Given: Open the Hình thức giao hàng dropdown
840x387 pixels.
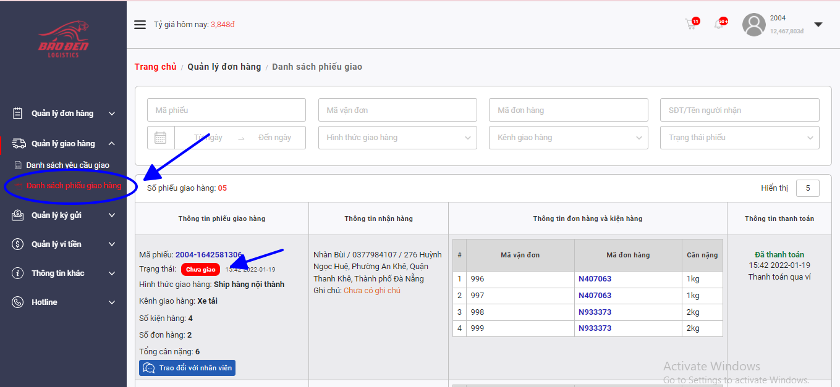Looking at the screenshot, I should click(397, 138).
